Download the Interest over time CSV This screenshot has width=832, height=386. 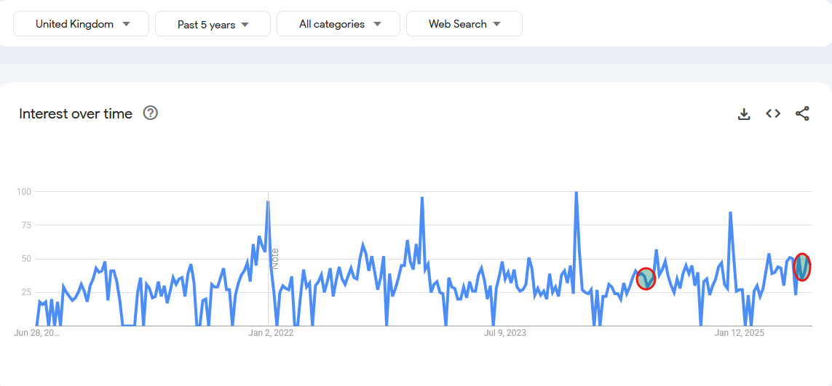point(744,113)
